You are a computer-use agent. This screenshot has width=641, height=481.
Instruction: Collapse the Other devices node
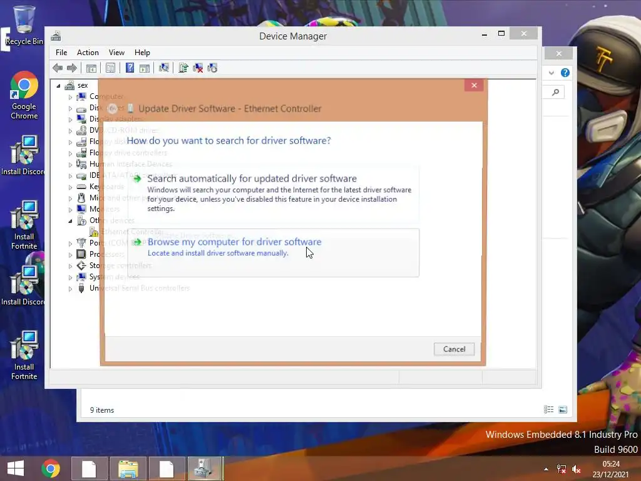(x=70, y=221)
